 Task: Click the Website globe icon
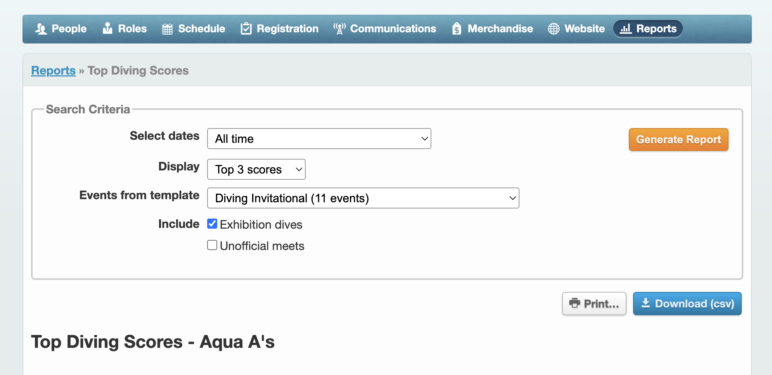click(x=554, y=29)
